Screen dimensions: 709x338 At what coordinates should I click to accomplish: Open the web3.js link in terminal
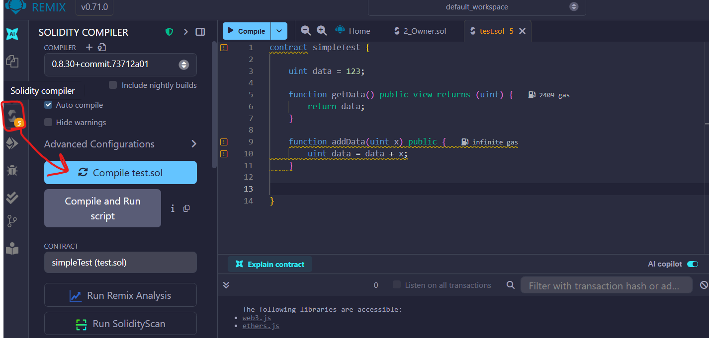257,318
